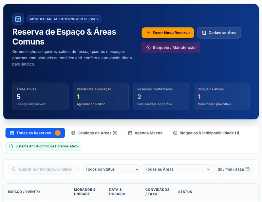Click the 'Manutenção preventiva' text
Screen dimensions: 262x202
click(x=215, y=104)
